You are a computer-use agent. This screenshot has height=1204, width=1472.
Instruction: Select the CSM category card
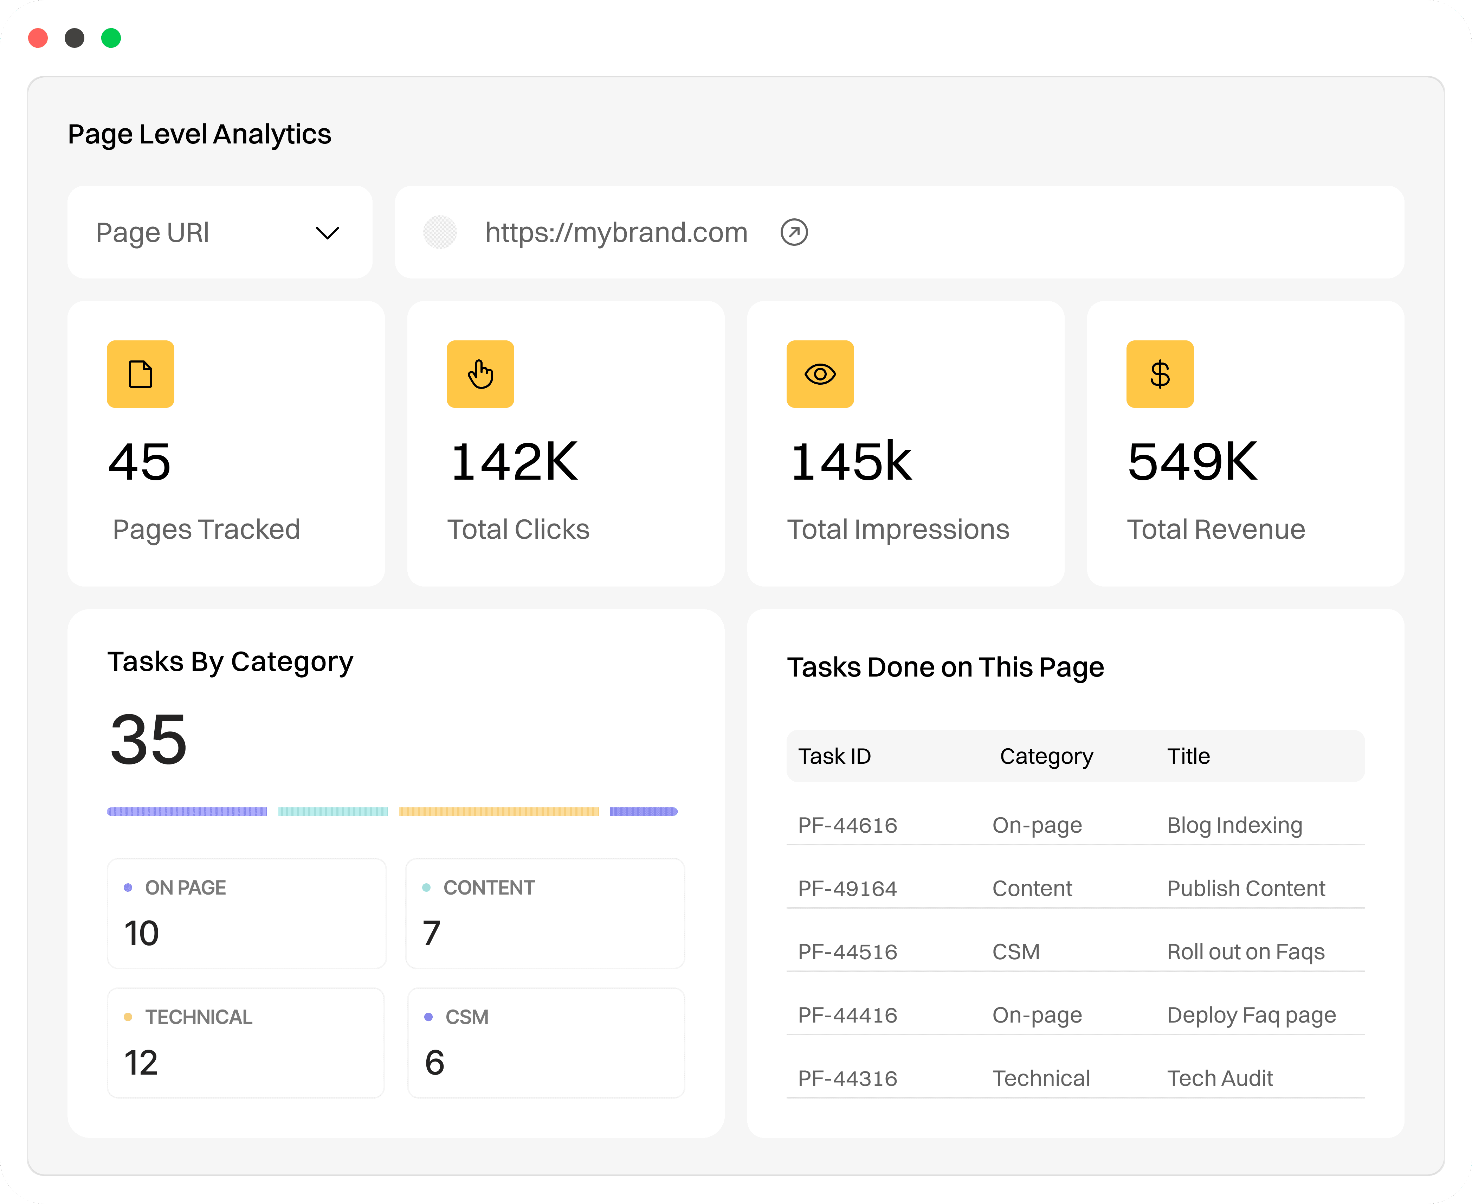coord(545,1042)
